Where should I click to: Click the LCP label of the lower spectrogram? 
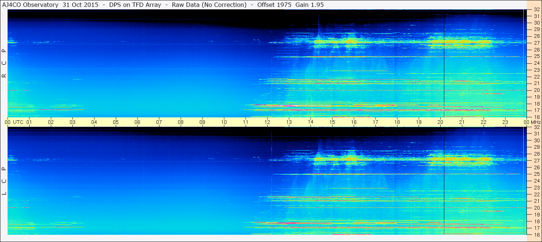(4, 181)
